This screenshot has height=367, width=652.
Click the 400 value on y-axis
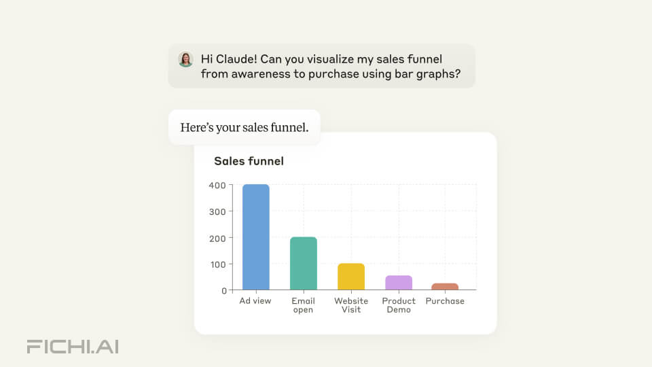point(217,186)
